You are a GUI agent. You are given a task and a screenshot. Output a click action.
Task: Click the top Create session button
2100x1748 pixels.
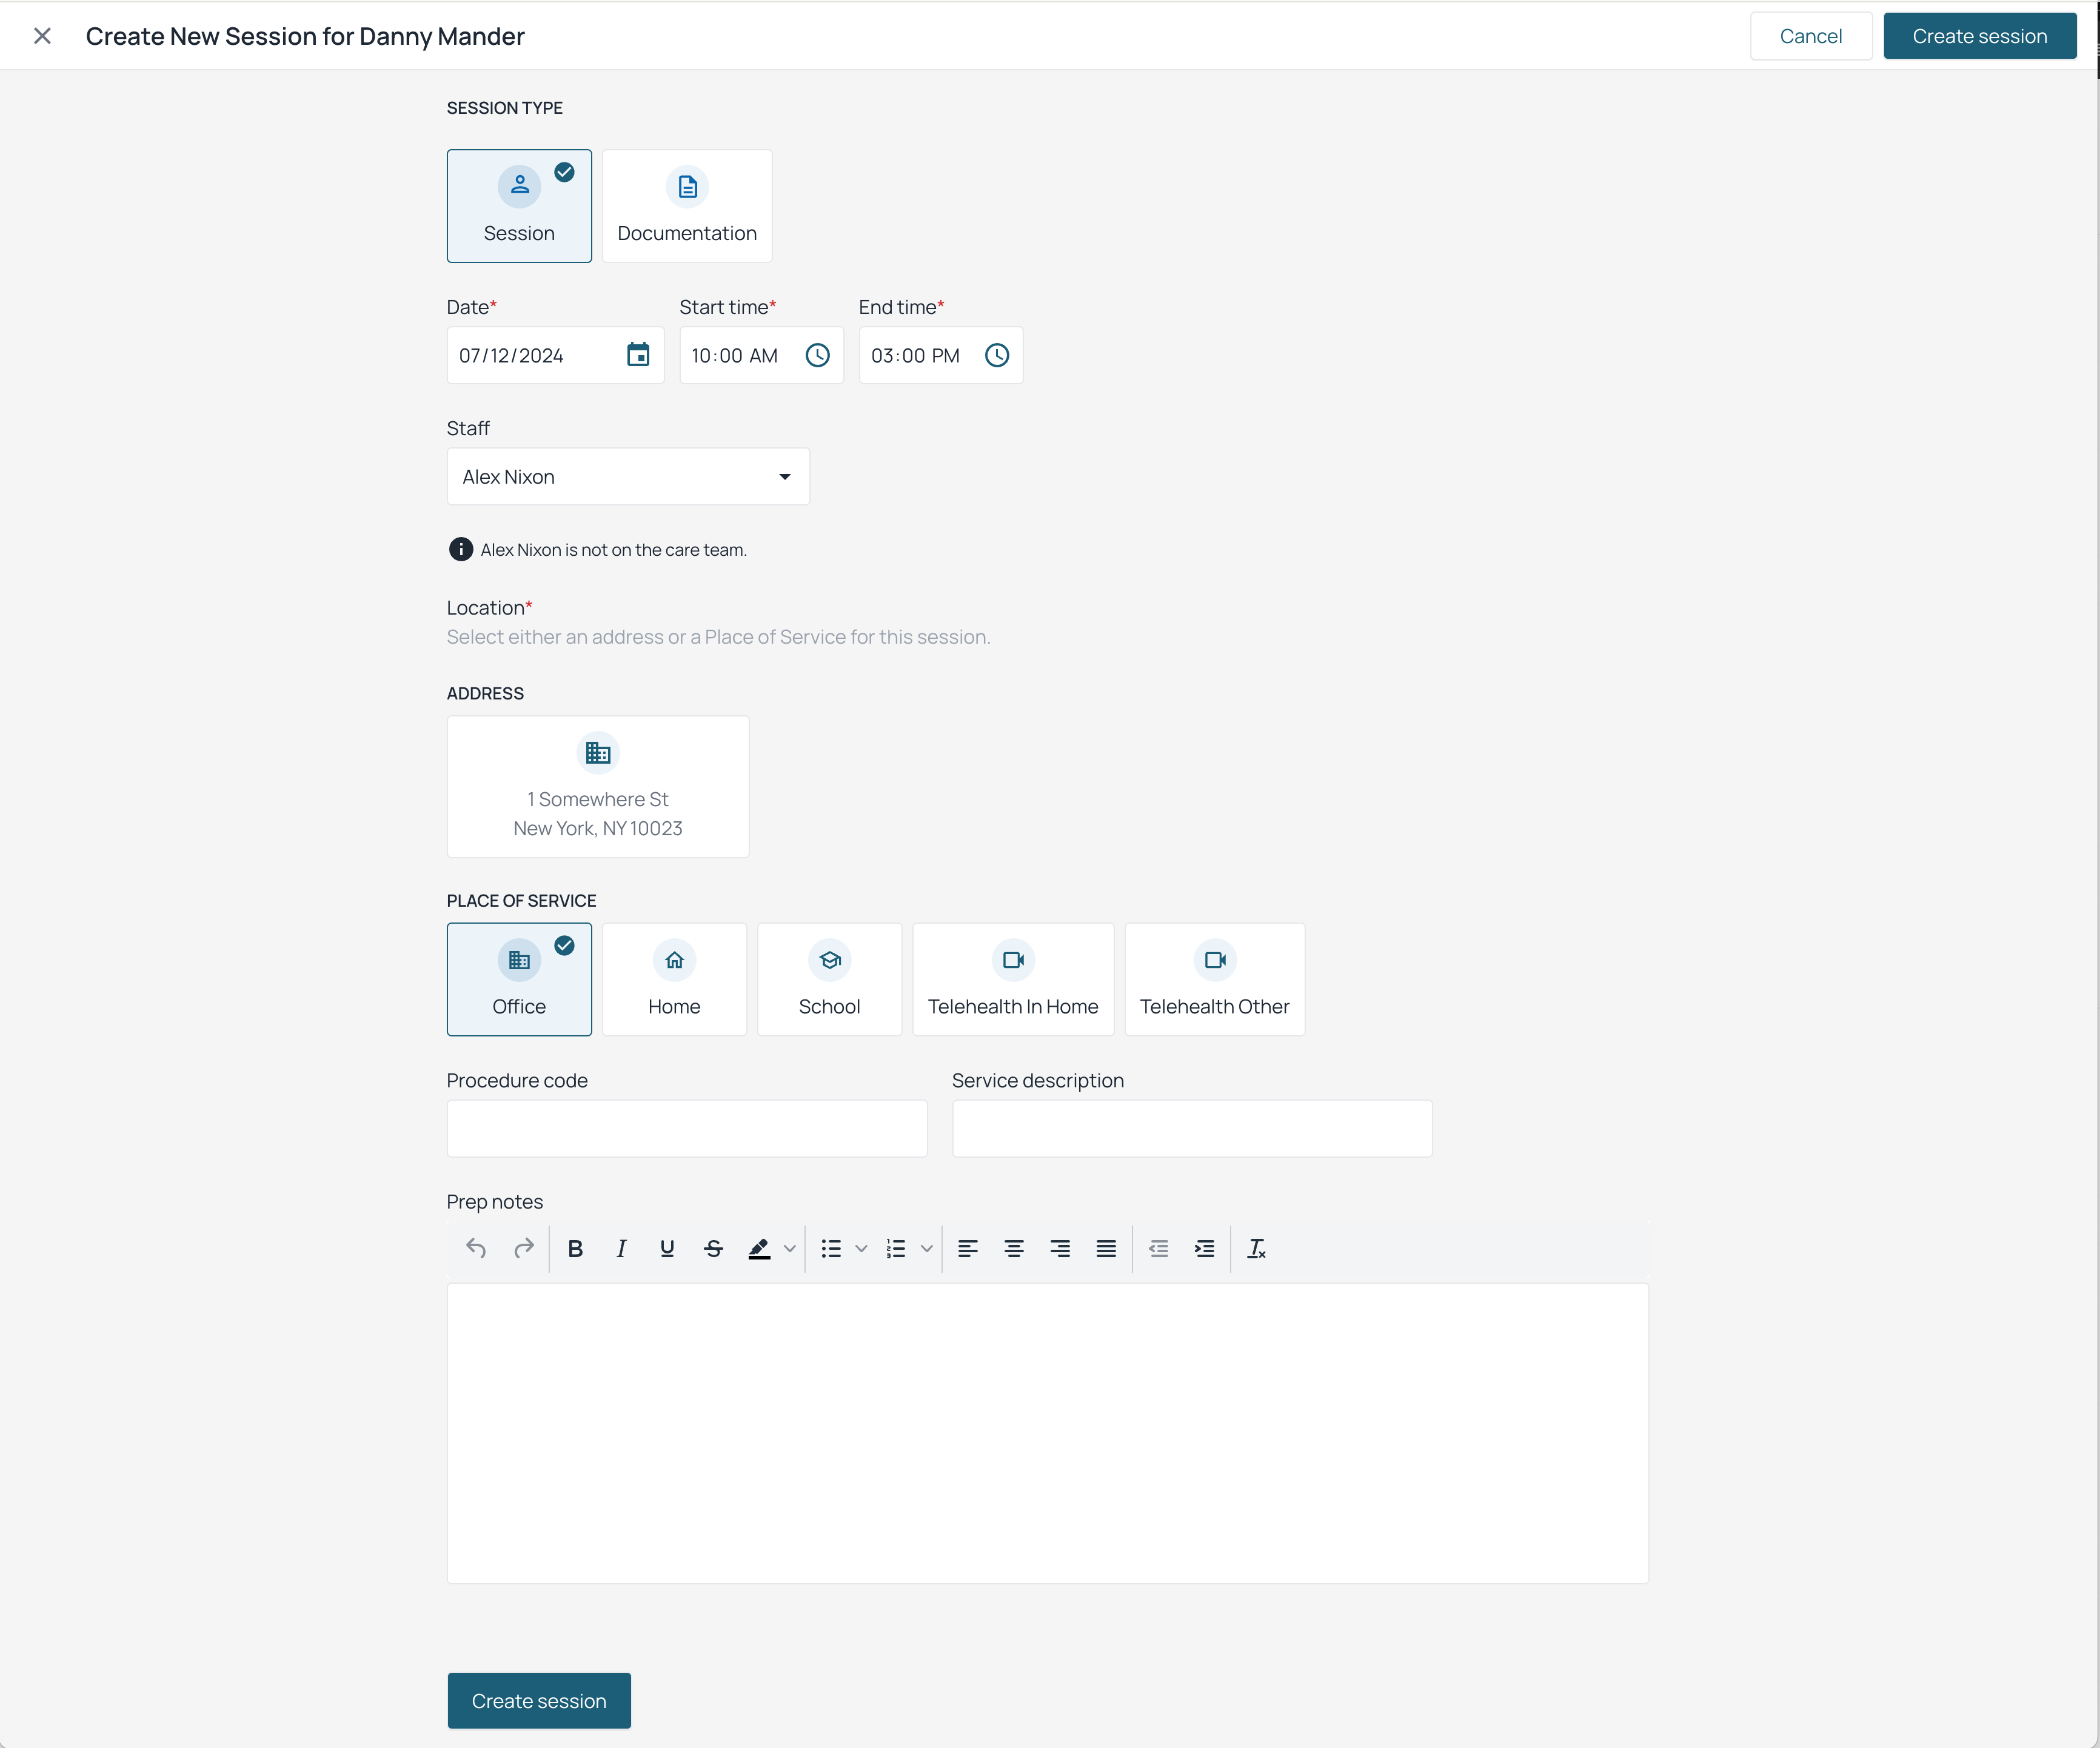(1979, 36)
